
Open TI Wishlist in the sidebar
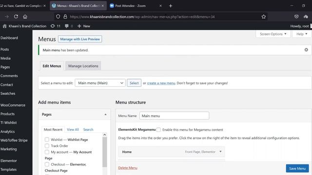coord(9,122)
